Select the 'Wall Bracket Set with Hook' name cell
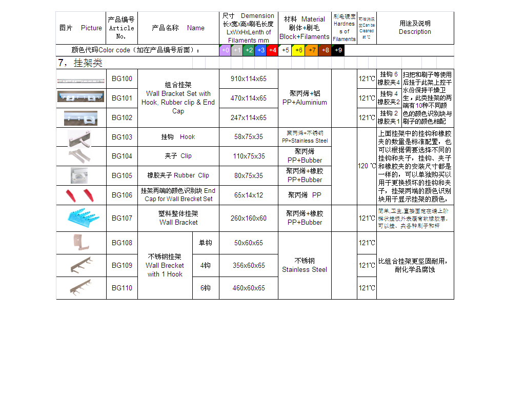525x394 pixels. [x=178, y=98]
